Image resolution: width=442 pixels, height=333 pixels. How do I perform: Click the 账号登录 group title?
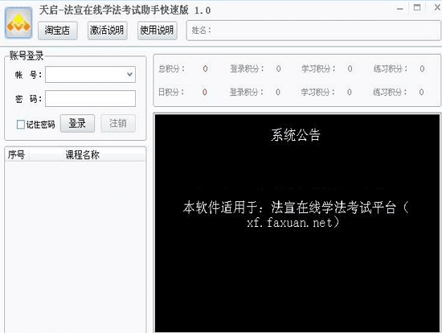pyautogui.click(x=27, y=55)
